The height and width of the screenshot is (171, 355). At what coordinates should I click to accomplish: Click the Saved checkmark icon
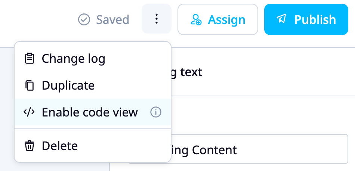(x=84, y=20)
